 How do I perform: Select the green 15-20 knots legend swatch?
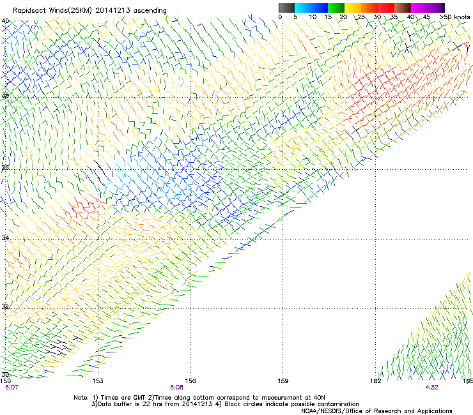tap(336, 8)
